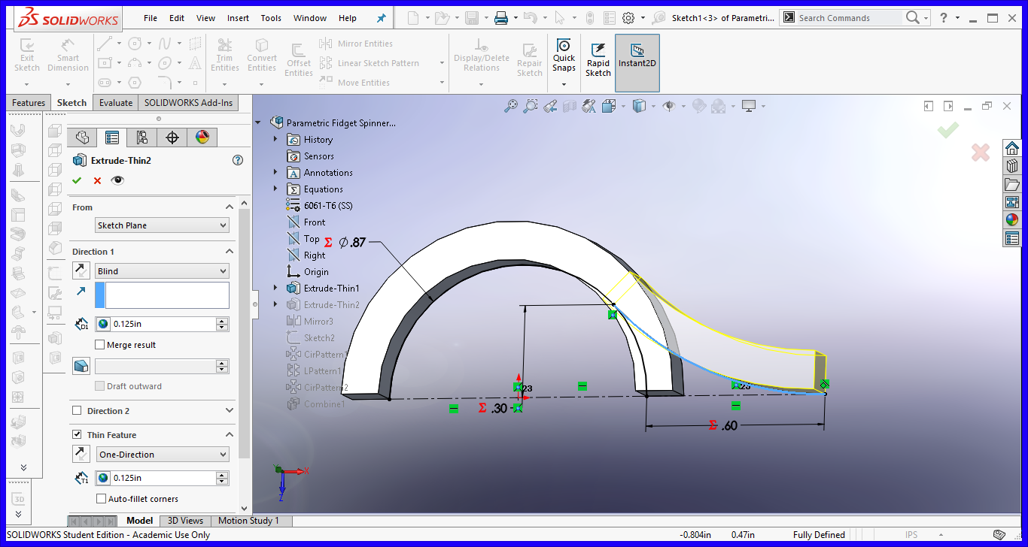This screenshot has height=547, width=1028.
Task: Enable Auto-fillet corners
Action: pos(102,498)
